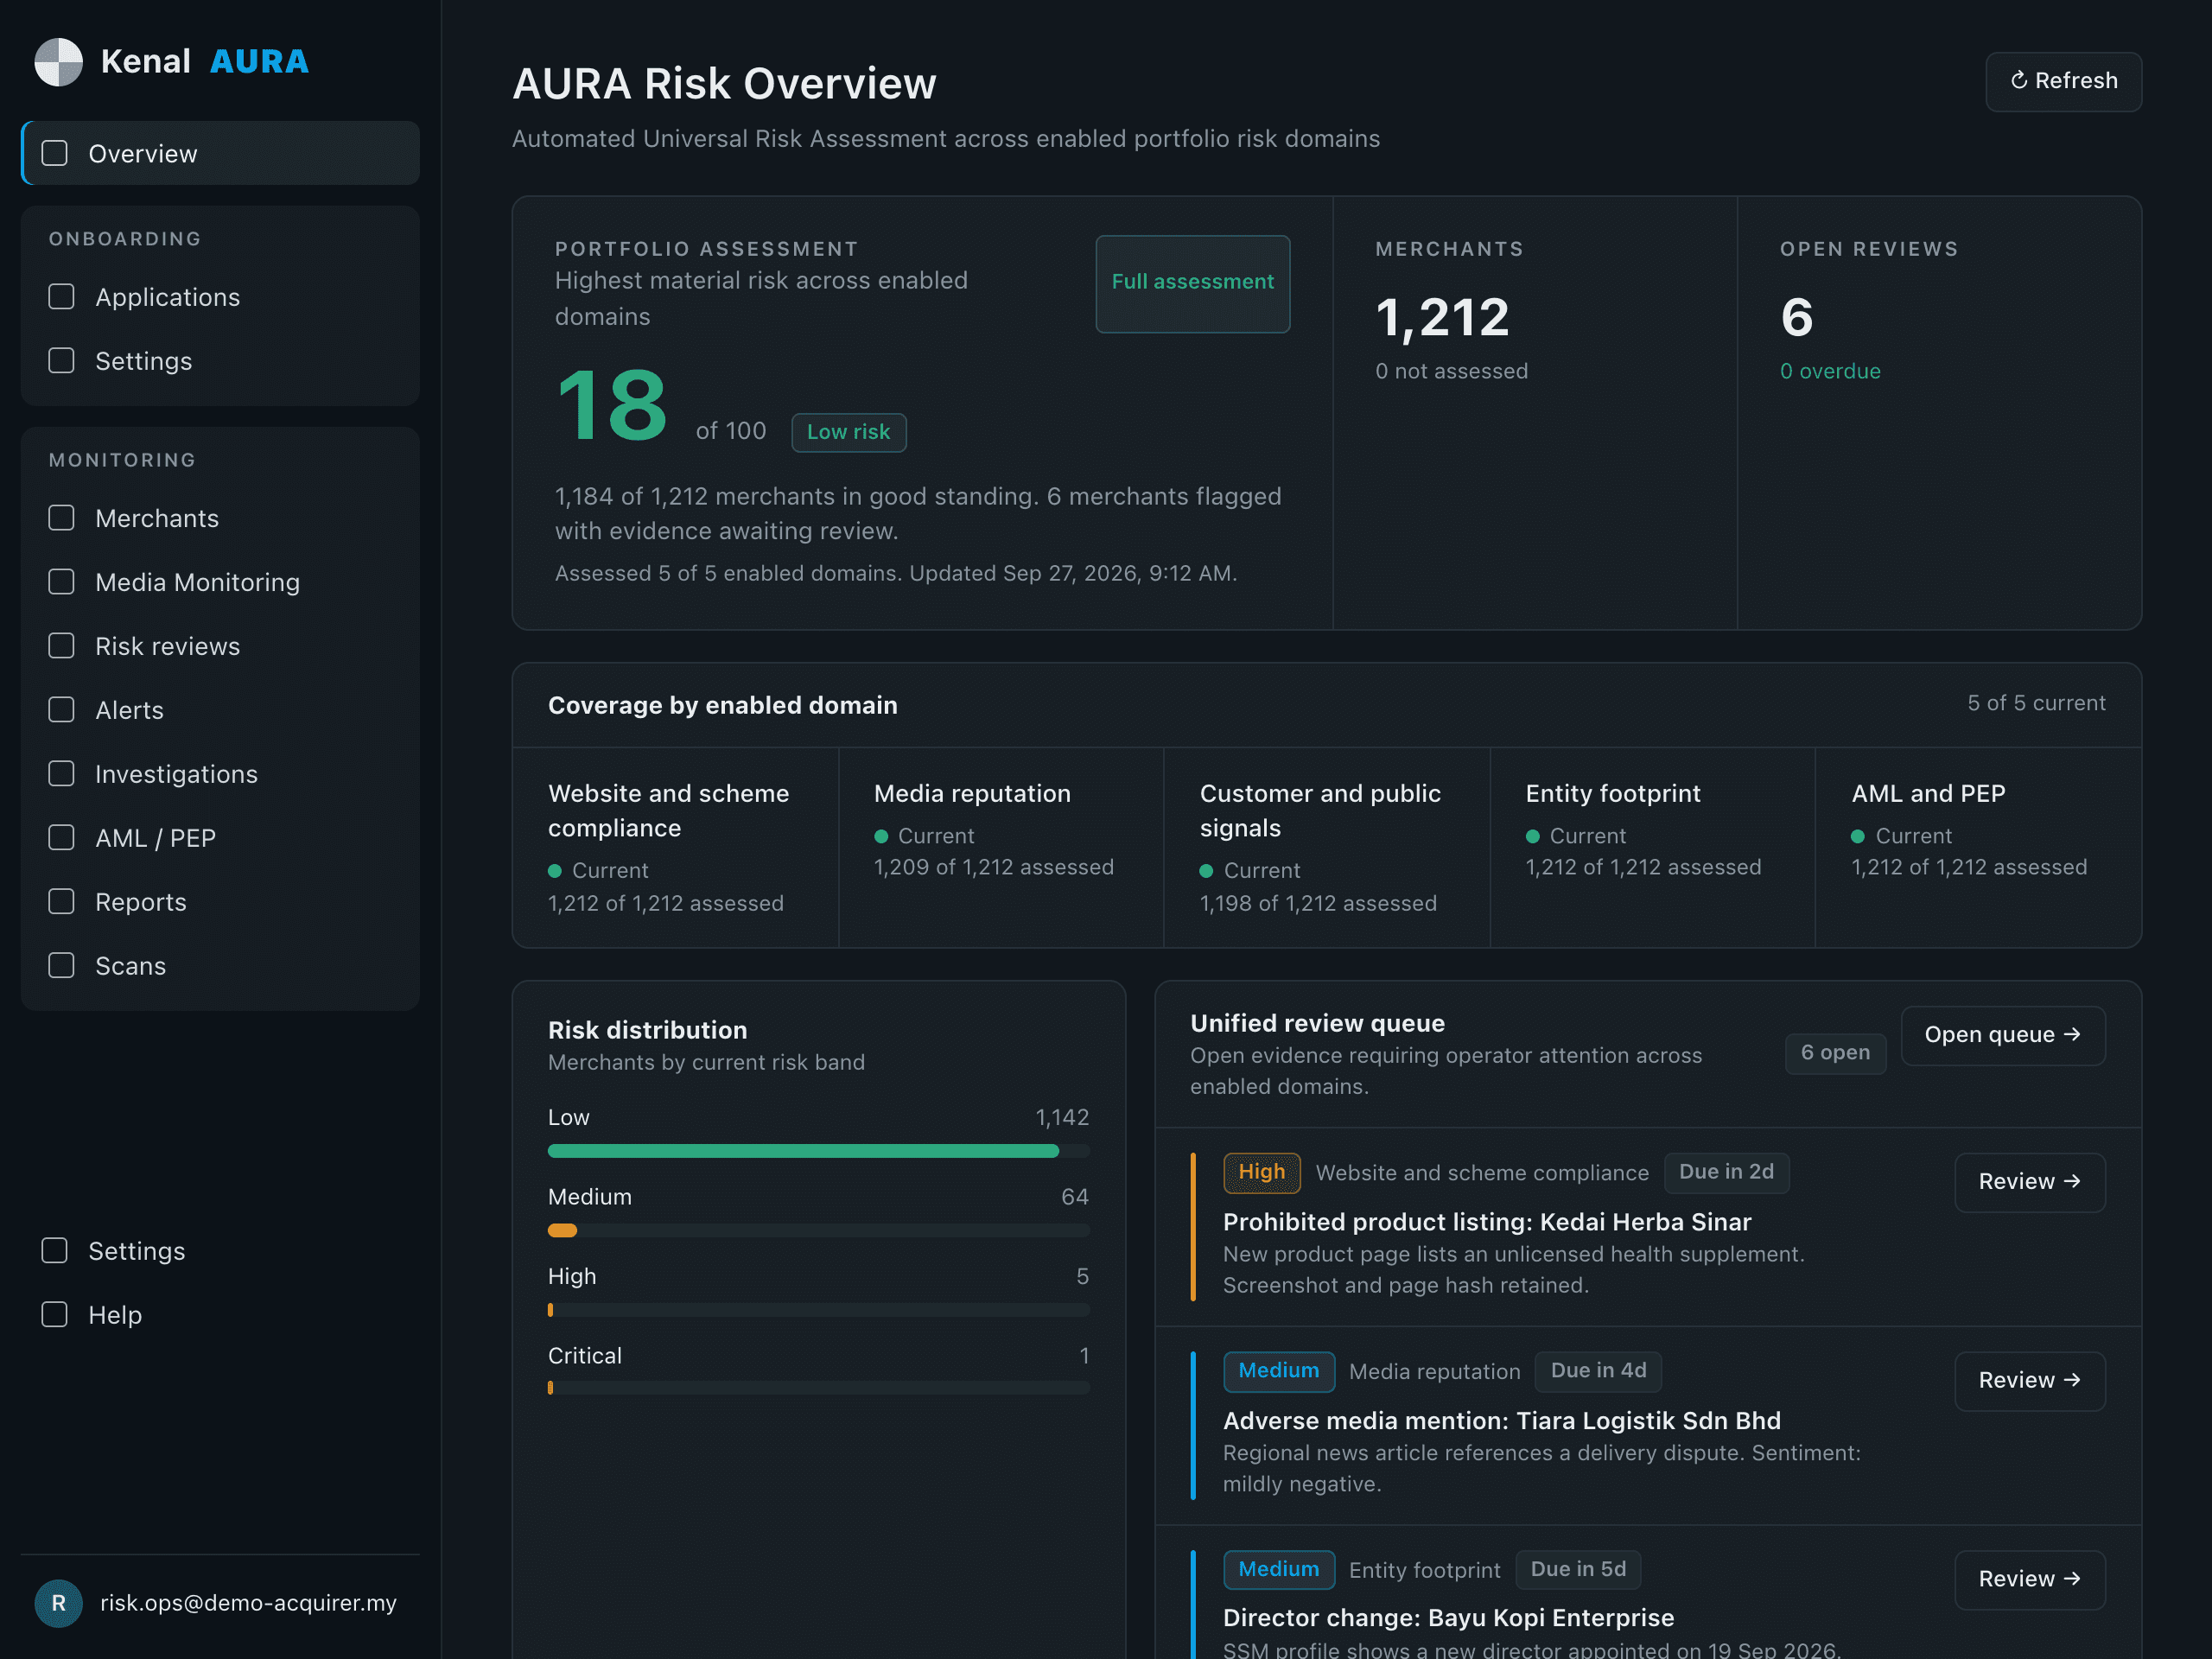Open Investigations in the sidebar
The height and width of the screenshot is (1659, 2212).
tap(220, 774)
